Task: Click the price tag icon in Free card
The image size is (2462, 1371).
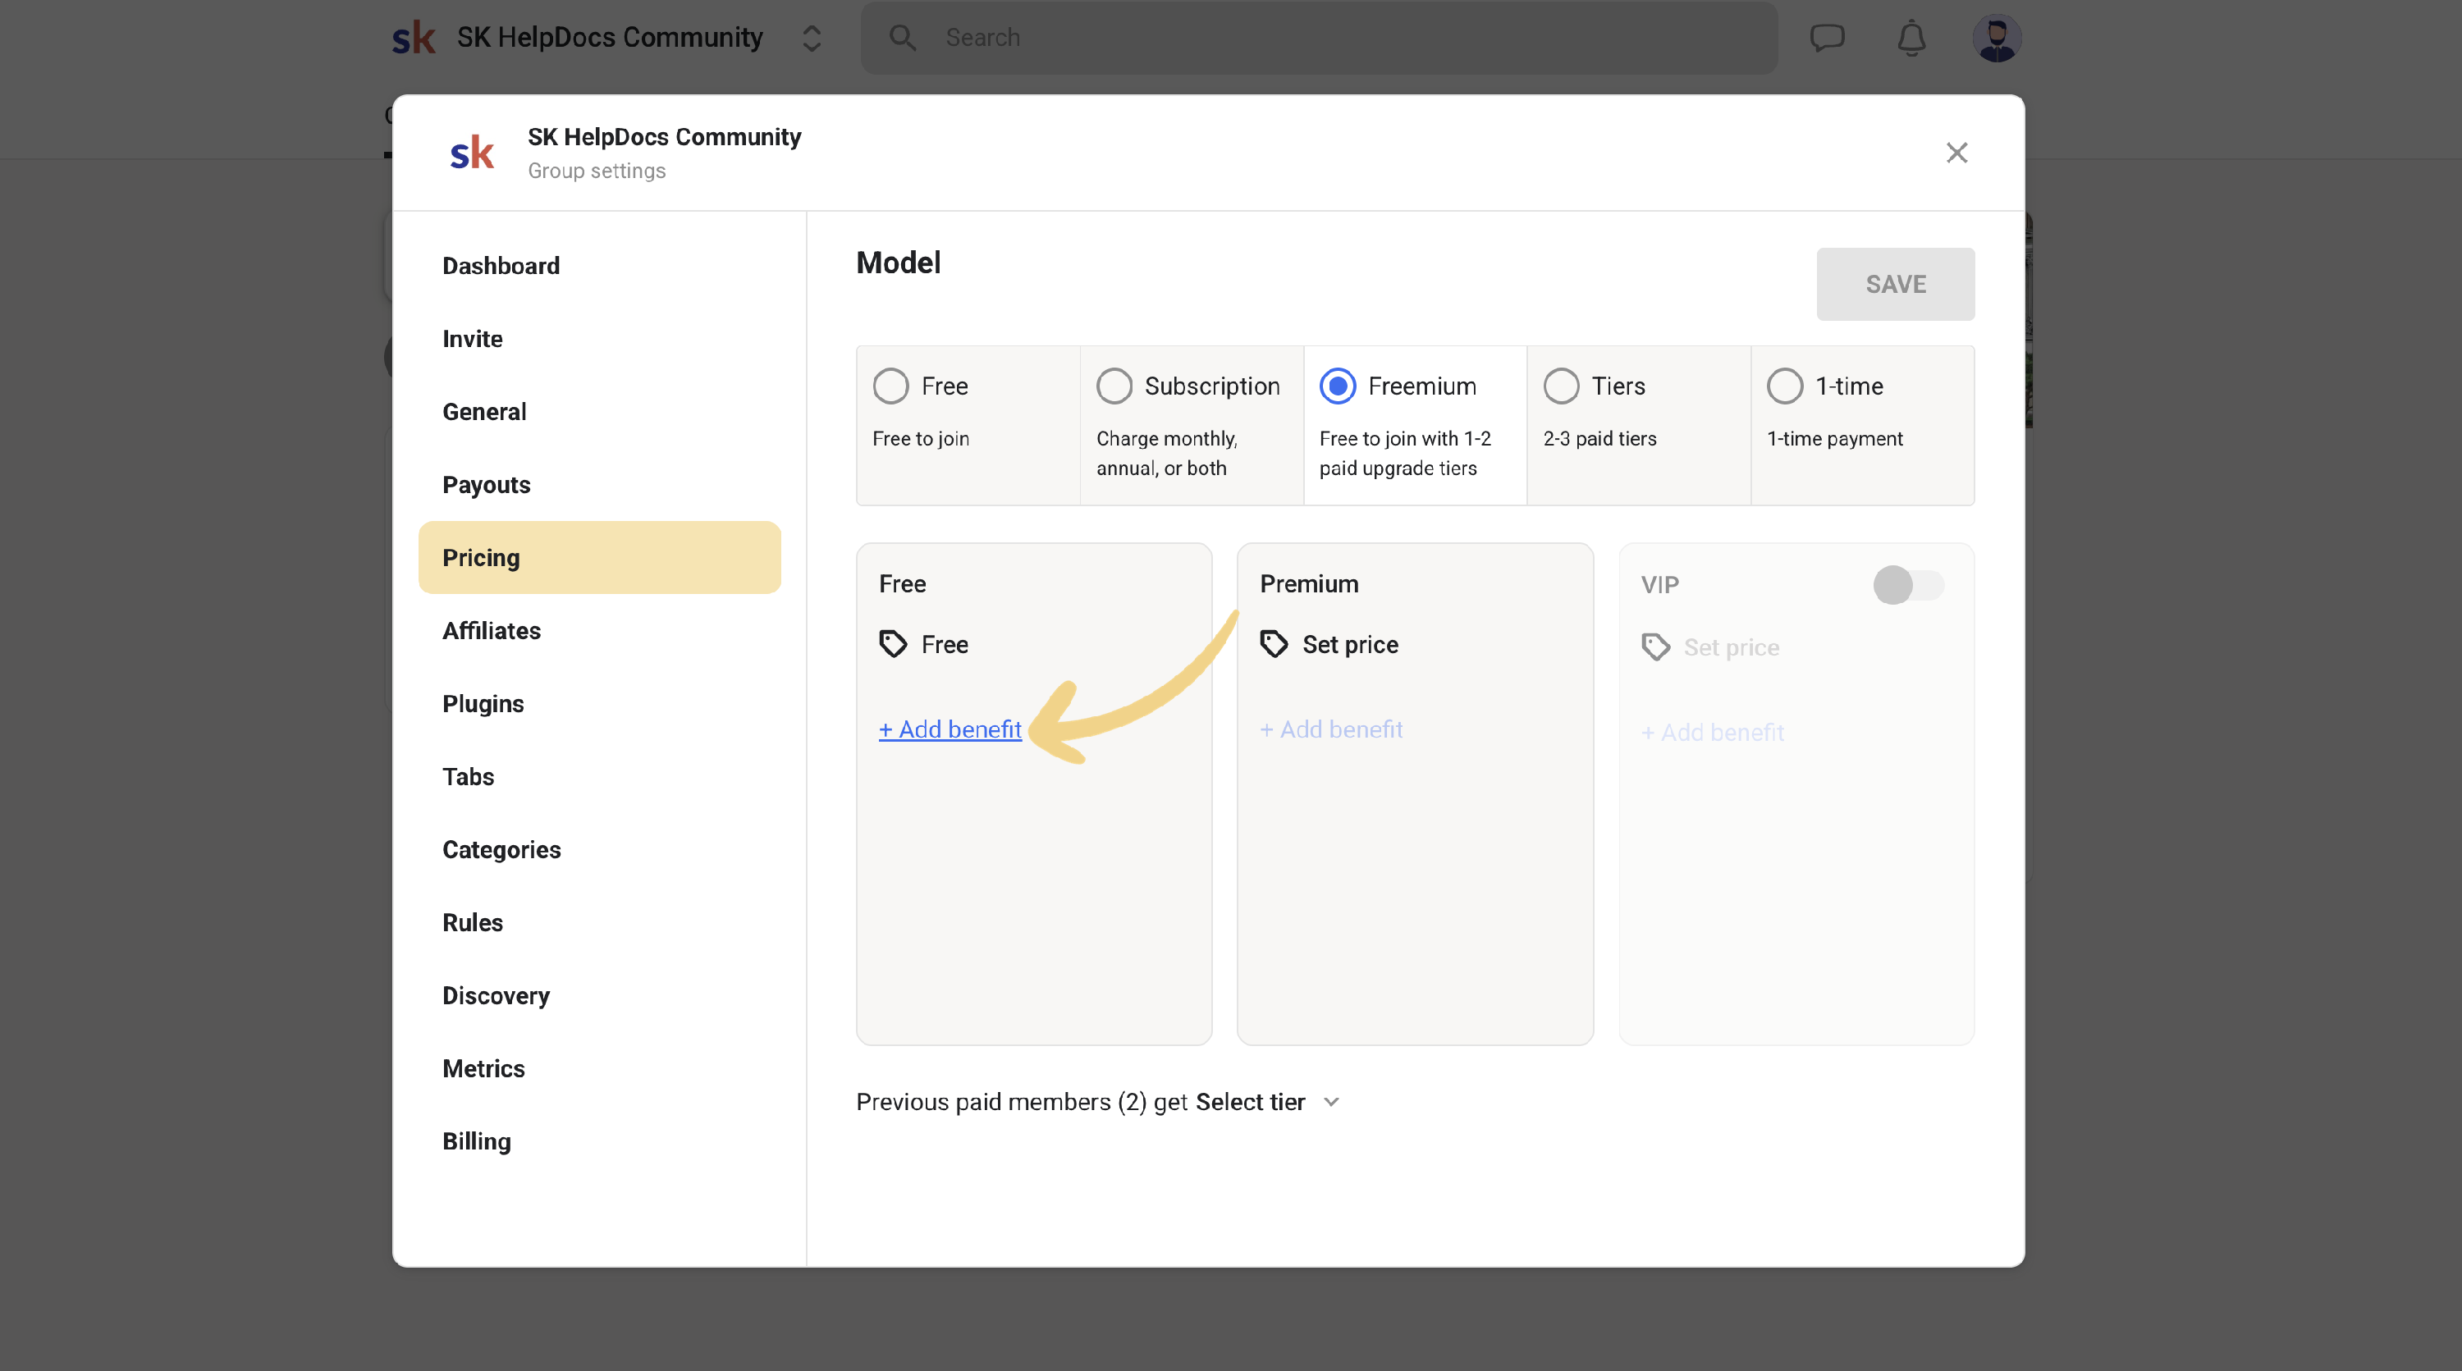Action: tap(893, 644)
